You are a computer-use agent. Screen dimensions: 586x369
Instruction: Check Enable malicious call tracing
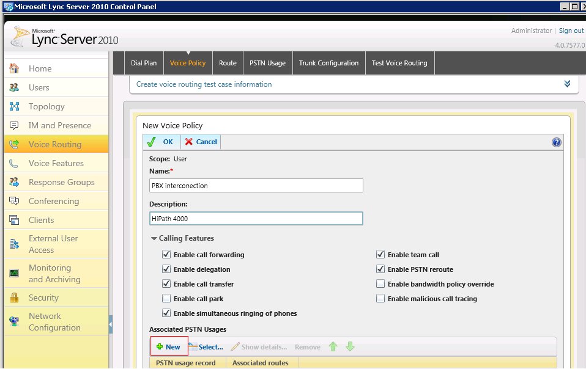click(380, 299)
